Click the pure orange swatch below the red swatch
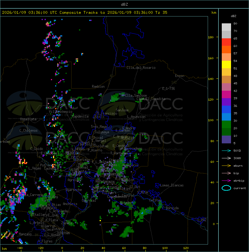 click(x=226, y=49)
